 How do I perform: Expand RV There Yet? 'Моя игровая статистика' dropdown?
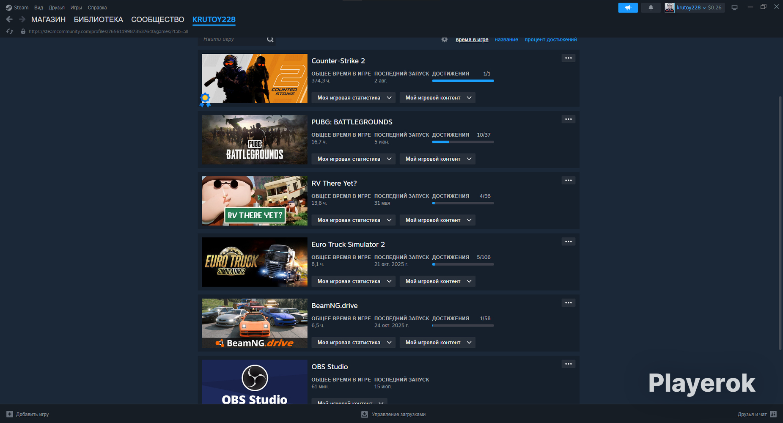pos(353,220)
